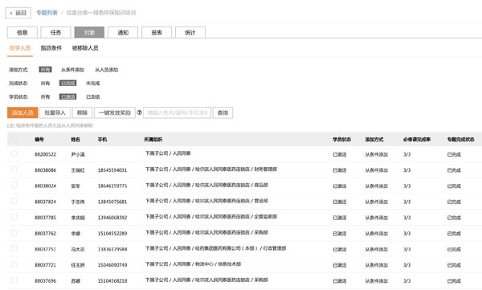Click the 3/3 completion rate in row 88038086
The image size is (482, 290).
(x=406, y=170)
